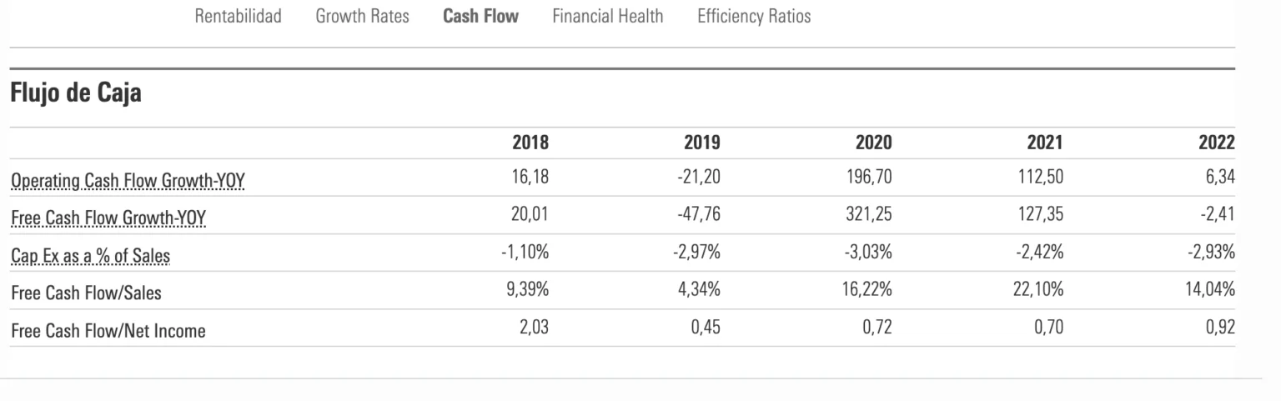
Task: Click the Cap Ex as a % of Sales label
Action: point(90,256)
